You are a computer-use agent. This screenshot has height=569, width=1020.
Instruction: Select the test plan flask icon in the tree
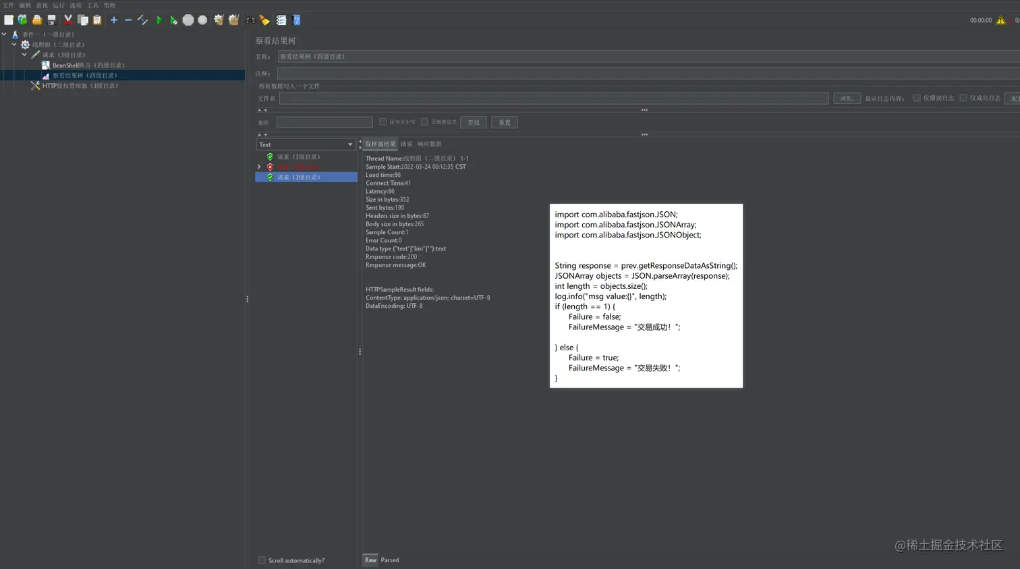[x=15, y=34]
